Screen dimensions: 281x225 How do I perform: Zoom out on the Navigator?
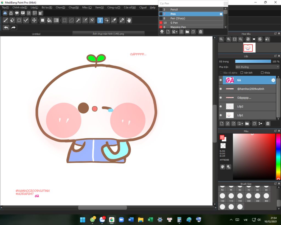click(x=240, y=39)
